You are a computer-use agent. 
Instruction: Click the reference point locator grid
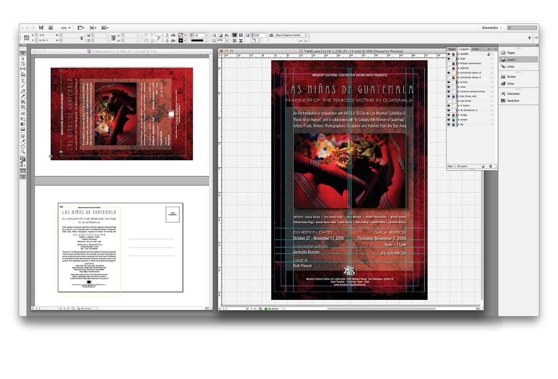26,37
